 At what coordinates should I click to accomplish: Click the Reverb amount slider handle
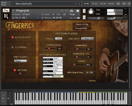coord(20,74)
